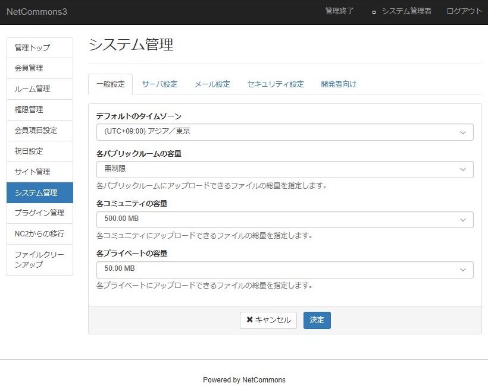The height and width of the screenshot is (386, 488).
Task: Expand the public room capacity dropdown
Action: click(284, 169)
